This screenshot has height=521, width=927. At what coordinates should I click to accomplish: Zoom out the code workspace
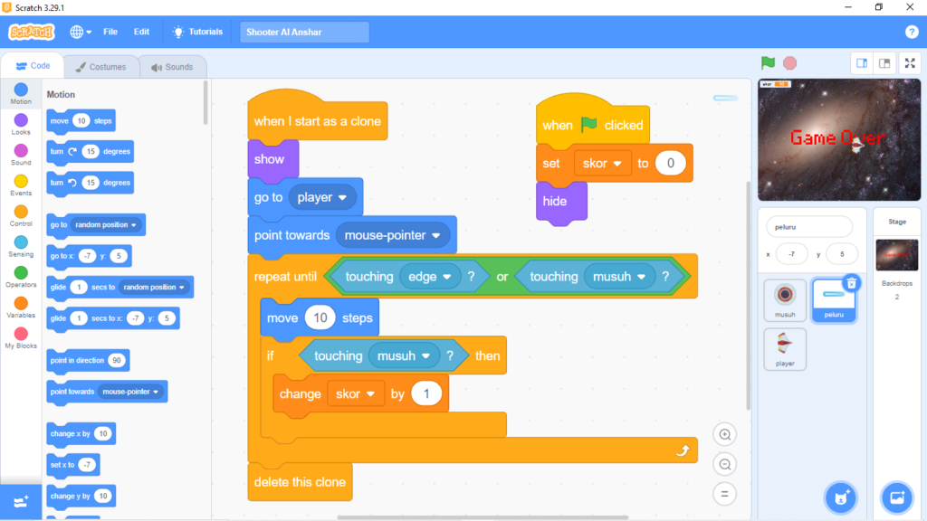click(x=725, y=464)
